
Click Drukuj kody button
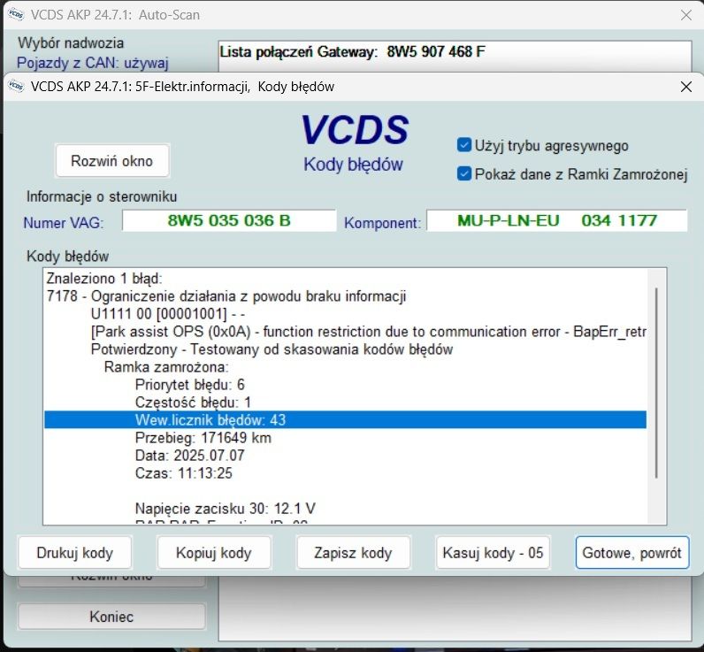click(74, 552)
